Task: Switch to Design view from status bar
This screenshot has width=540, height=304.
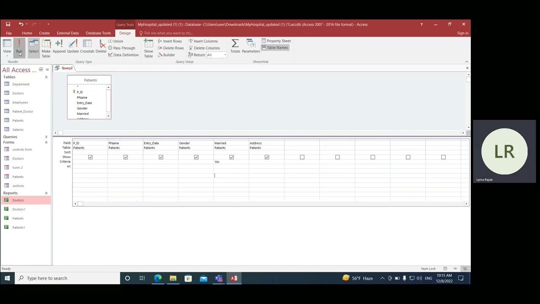Action: (x=465, y=269)
